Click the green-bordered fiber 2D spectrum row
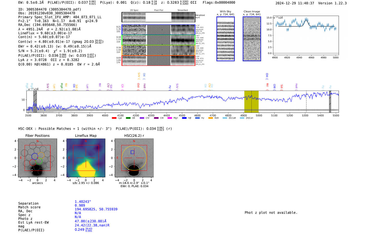 coord(159,40)
